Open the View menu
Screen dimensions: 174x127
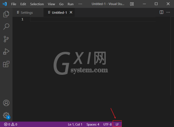(52, 4)
